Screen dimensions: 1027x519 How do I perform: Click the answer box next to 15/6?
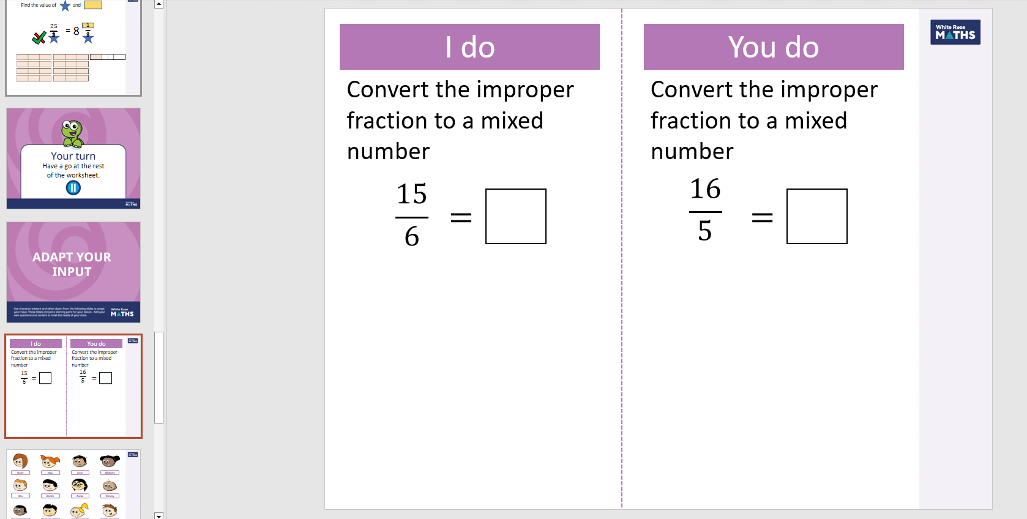tap(515, 216)
